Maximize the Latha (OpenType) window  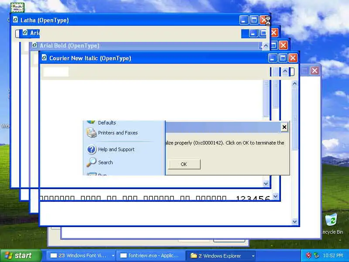254,20
